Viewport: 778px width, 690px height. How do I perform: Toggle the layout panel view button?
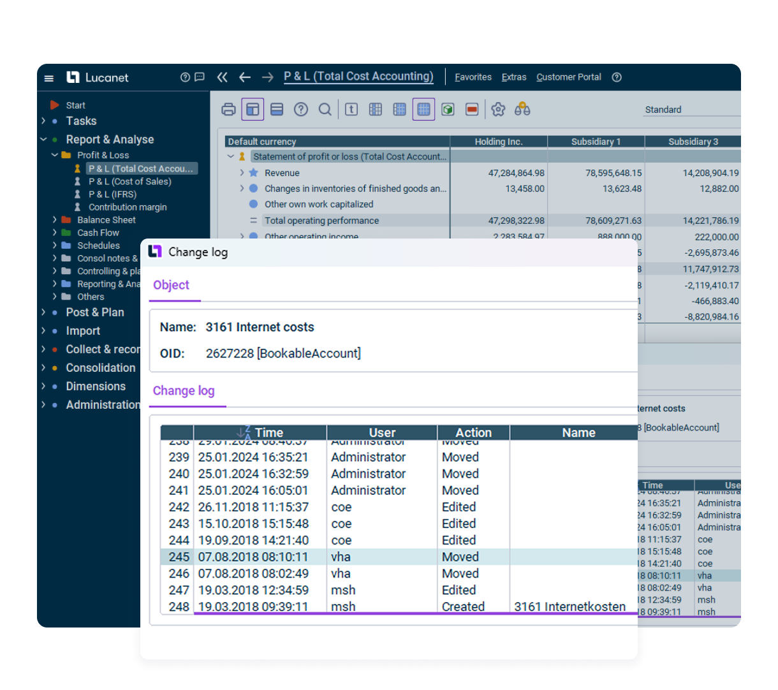pos(253,110)
